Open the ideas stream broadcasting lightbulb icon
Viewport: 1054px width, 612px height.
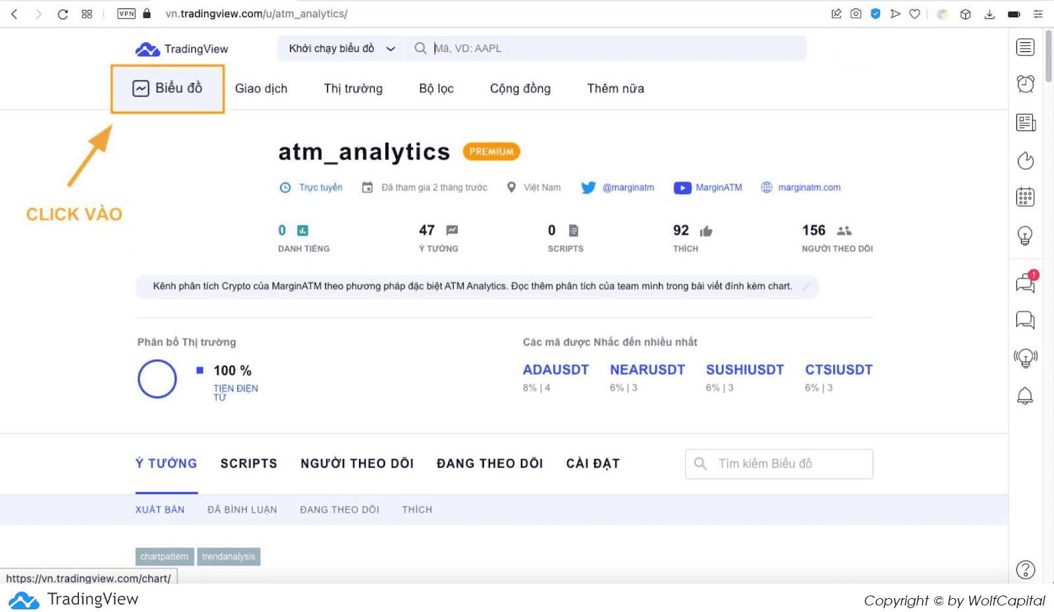click(1025, 358)
